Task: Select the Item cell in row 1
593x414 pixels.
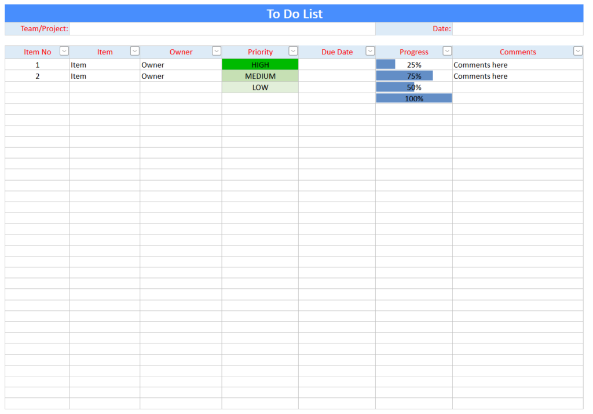Action: click(x=105, y=65)
